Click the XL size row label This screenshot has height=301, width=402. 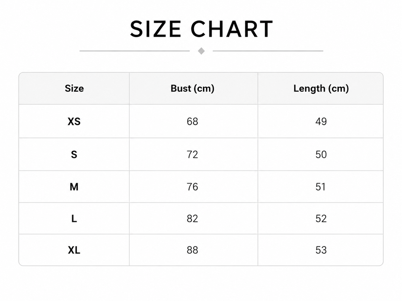coord(74,250)
